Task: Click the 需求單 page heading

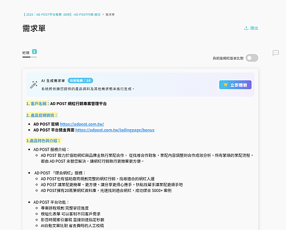Action: pos(34,29)
